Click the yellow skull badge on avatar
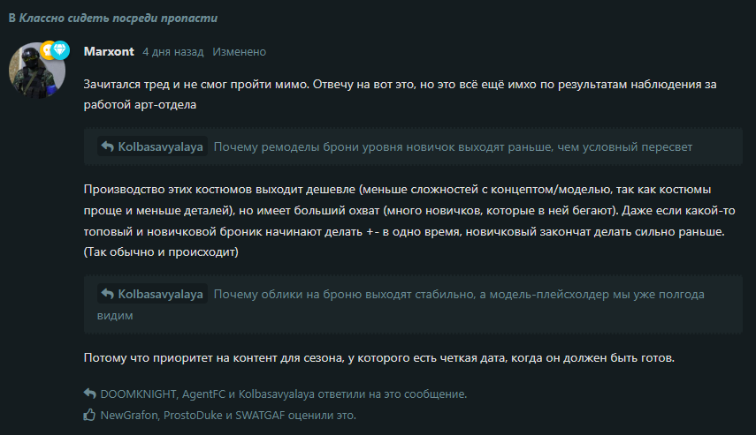 [x=47, y=49]
